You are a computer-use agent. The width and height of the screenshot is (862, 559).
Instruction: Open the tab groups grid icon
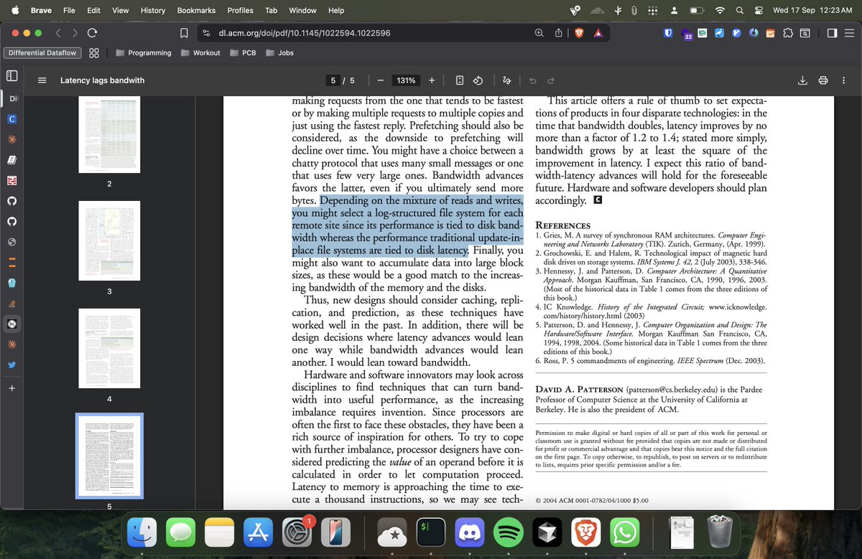coord(94,52)
